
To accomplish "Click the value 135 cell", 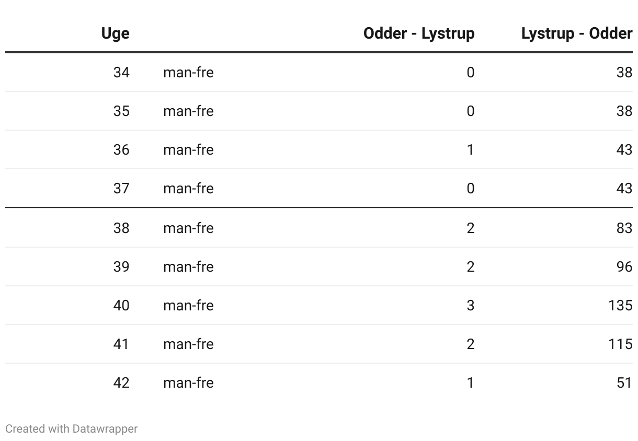I will pyautogui.click(x=620, y=305).
